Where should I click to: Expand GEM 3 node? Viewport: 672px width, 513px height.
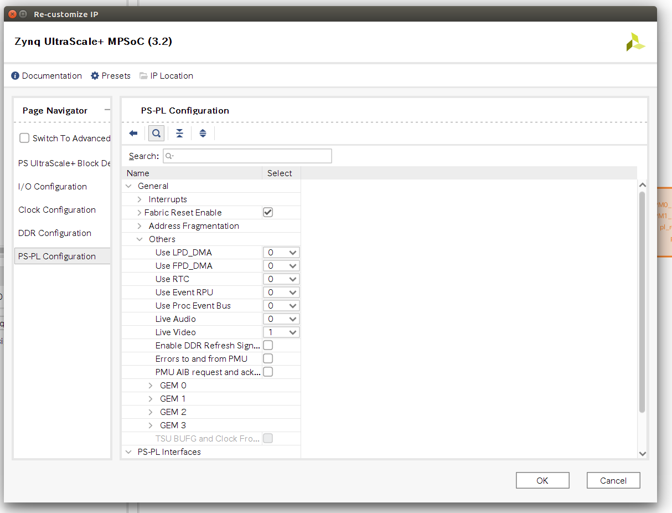pyautogui.click(x=151, y=425)
